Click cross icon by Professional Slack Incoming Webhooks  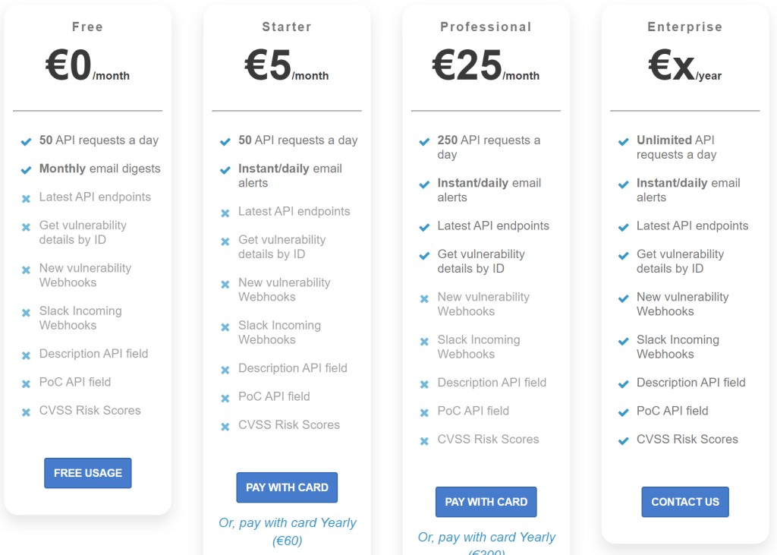(424, 342)
